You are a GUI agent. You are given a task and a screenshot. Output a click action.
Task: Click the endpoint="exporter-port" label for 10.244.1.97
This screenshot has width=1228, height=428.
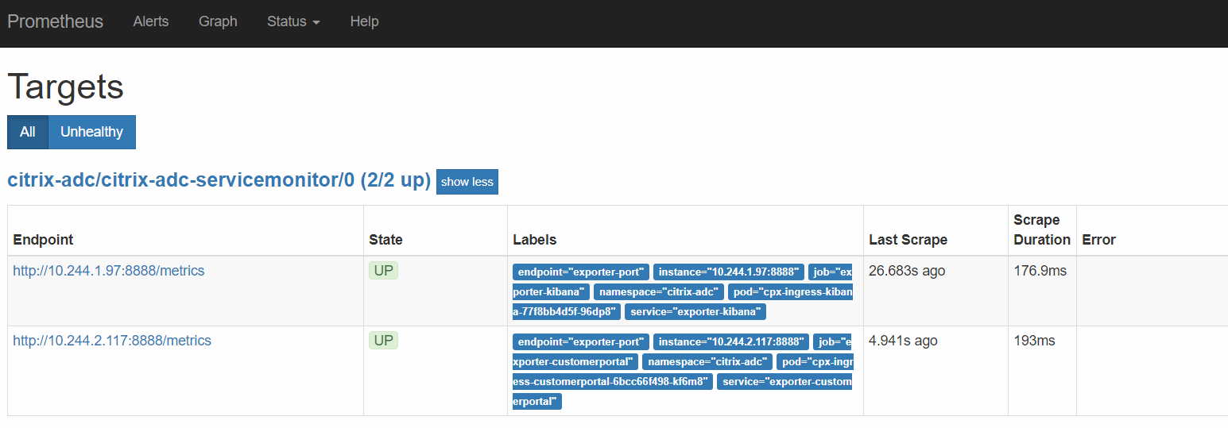coord(581,272)
